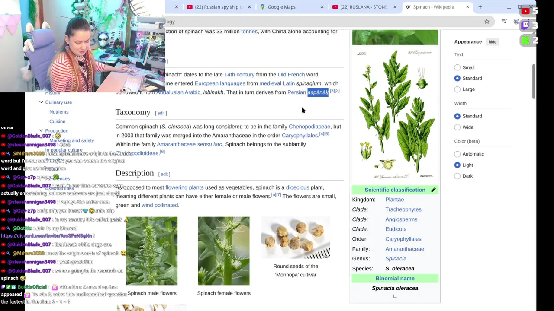Open the Amaranthaceae sensu lato link

point(190,144)
